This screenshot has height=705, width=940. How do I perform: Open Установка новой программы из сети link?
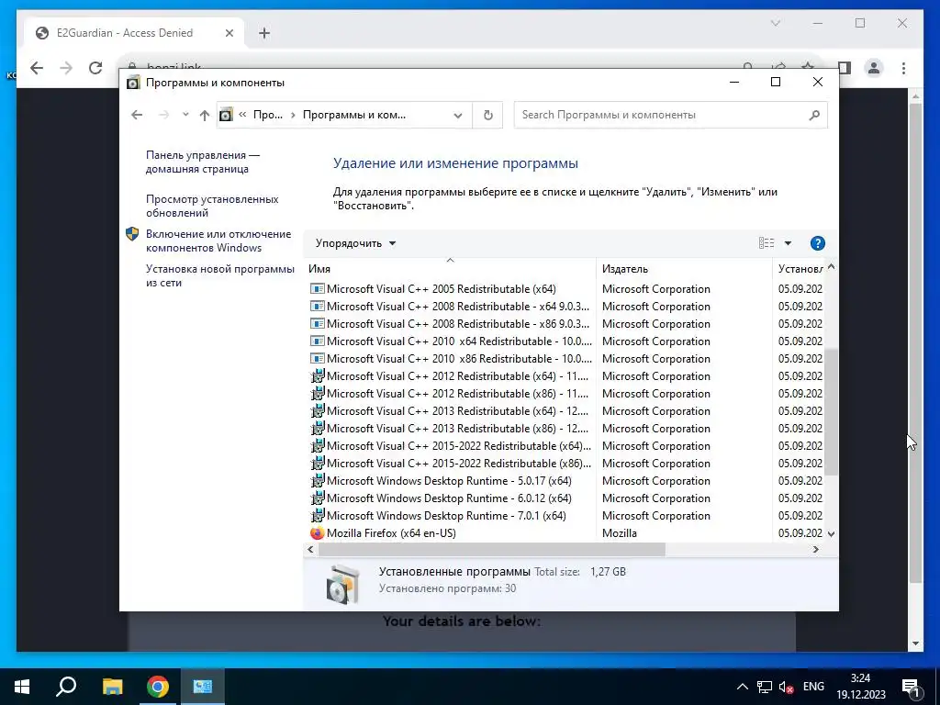coord(220,275)
